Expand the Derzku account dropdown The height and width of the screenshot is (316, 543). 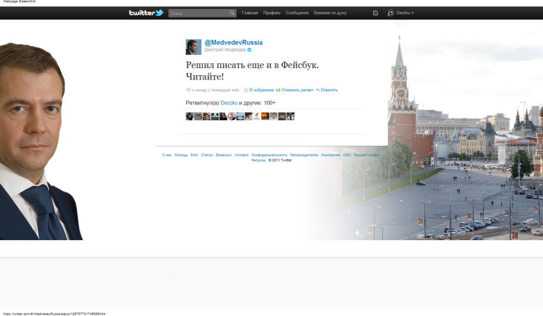click(412, 13)
